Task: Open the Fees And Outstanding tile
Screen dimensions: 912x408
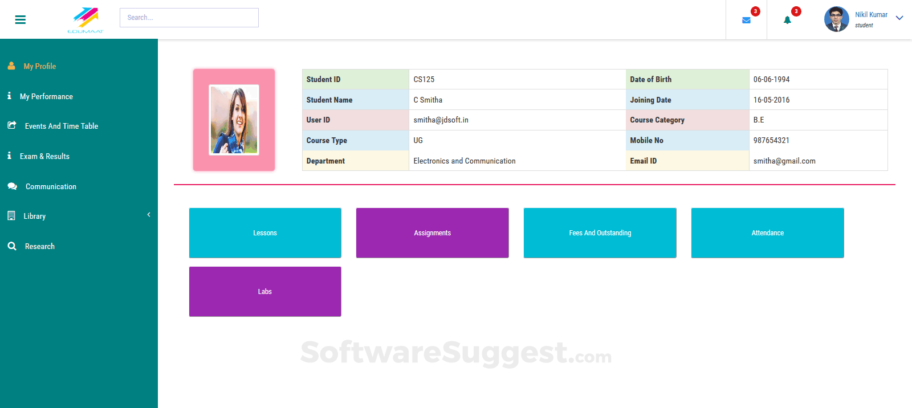Action: click(600, 233)
